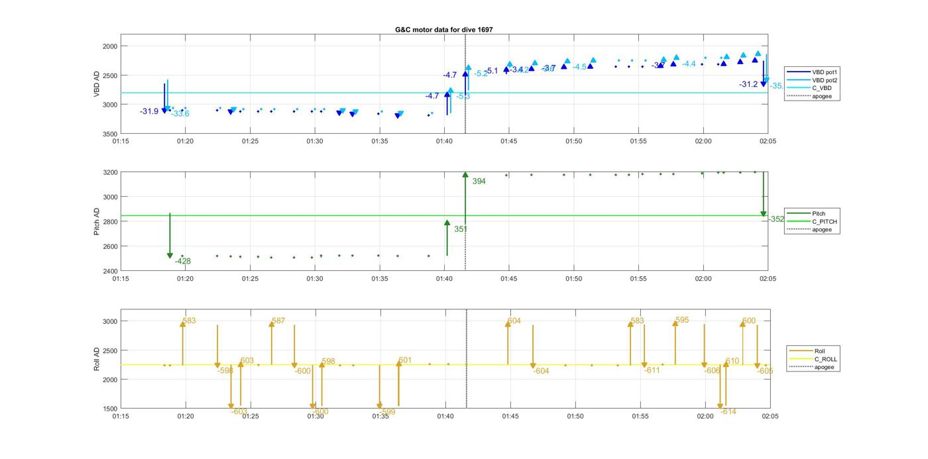Click the '598' roll data label
The image size is (928, 459).
coord(328,362)
